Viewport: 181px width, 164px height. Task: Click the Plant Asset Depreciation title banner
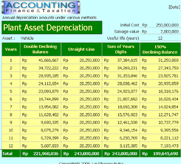(x=52, y=27)
